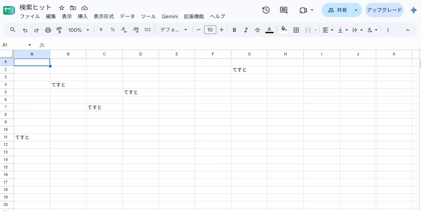Image resolution: width=421 pixels, height=211 pixels.
Task: Open the zoom 100% dropdown
Action: pyautogui.click(x=79, y=30)
